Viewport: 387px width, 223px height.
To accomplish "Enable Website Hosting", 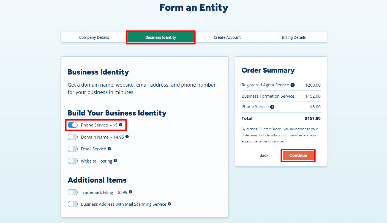I will pyautogui.click(x=72, y=161).
